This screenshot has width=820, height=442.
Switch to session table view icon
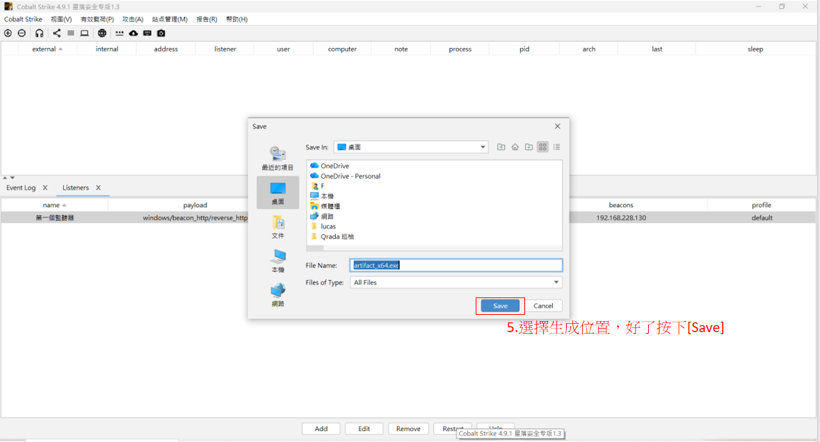pyautogui.click(x=71, y=33)
